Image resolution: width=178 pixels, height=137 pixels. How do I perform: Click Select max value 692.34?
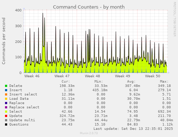pyautogui.click(x=164, y=112)
